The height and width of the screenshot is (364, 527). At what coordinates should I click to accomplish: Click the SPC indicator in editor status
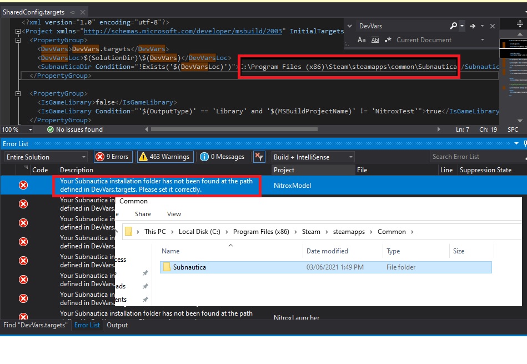coord(513,129)
